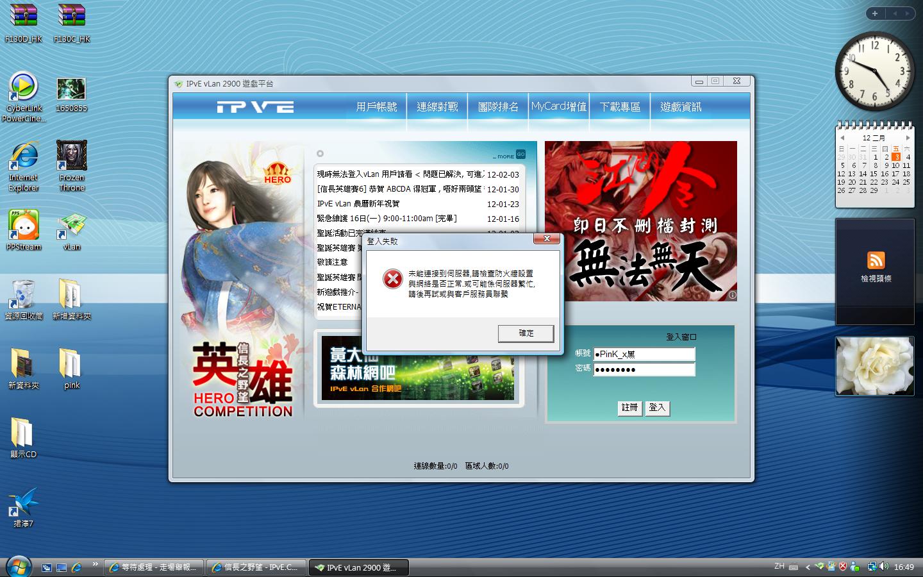Open the 1650855 desktop icon

tap(71, 95)
